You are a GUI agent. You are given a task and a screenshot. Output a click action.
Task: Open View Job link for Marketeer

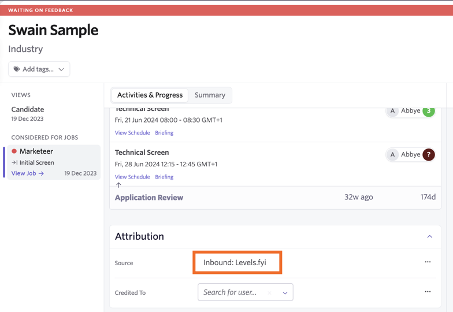[28, 173]
